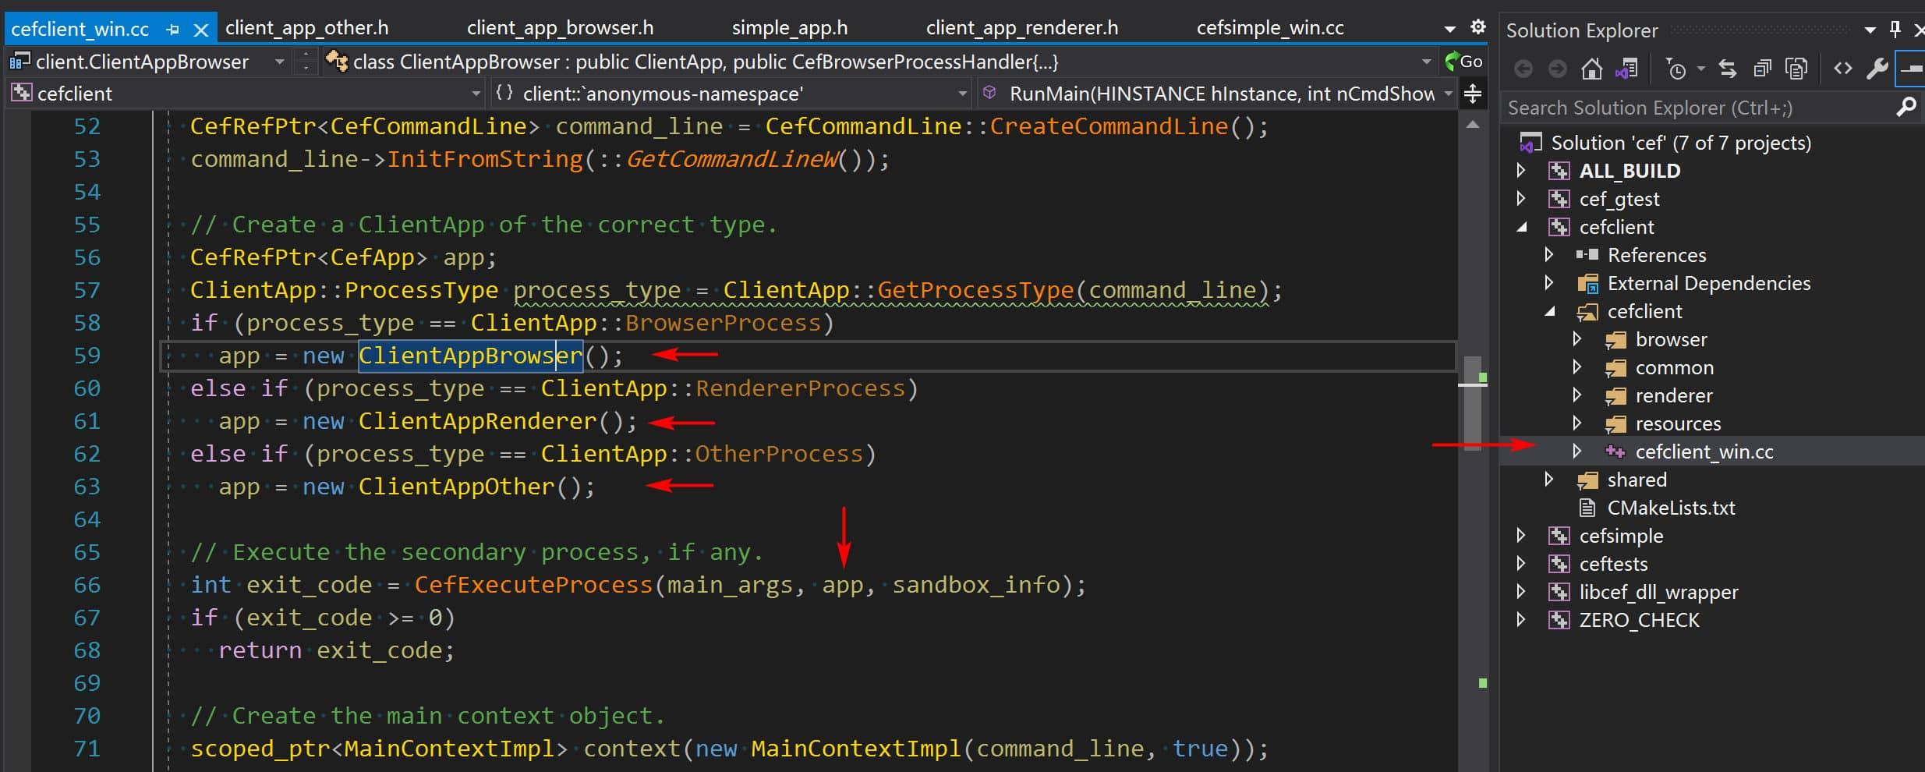
Task: Click the References node icon
Action: tap(1587, 255)
